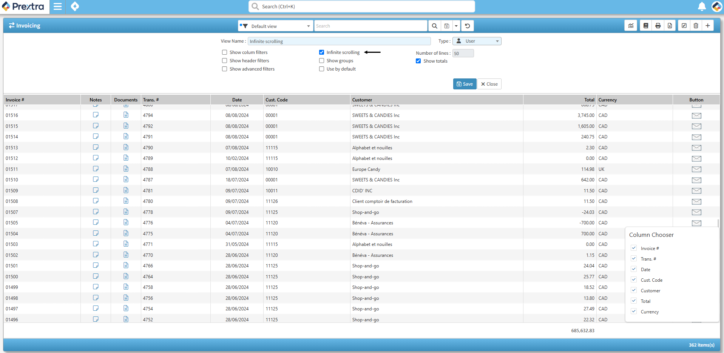Export the list to Excel
The height and width of the screenshot is (353, 724).
coord(670,26)
